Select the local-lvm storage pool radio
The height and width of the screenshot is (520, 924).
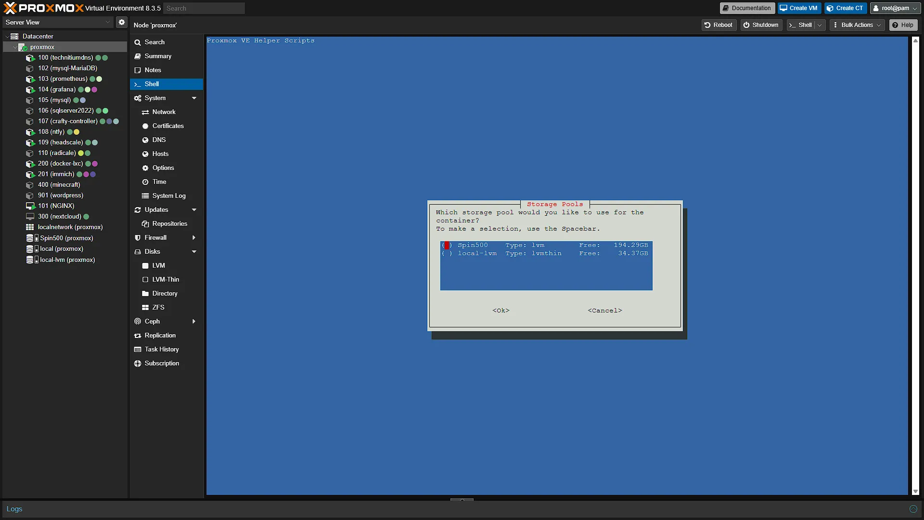447,254
